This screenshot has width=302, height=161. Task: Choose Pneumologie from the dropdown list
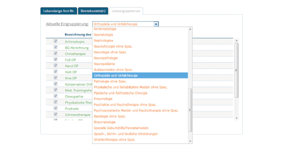pyautogui.click(x=103, y=99)
